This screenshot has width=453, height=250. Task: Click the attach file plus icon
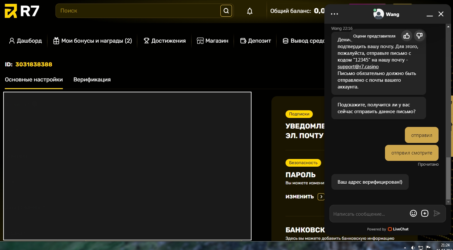tap(425, 213)
